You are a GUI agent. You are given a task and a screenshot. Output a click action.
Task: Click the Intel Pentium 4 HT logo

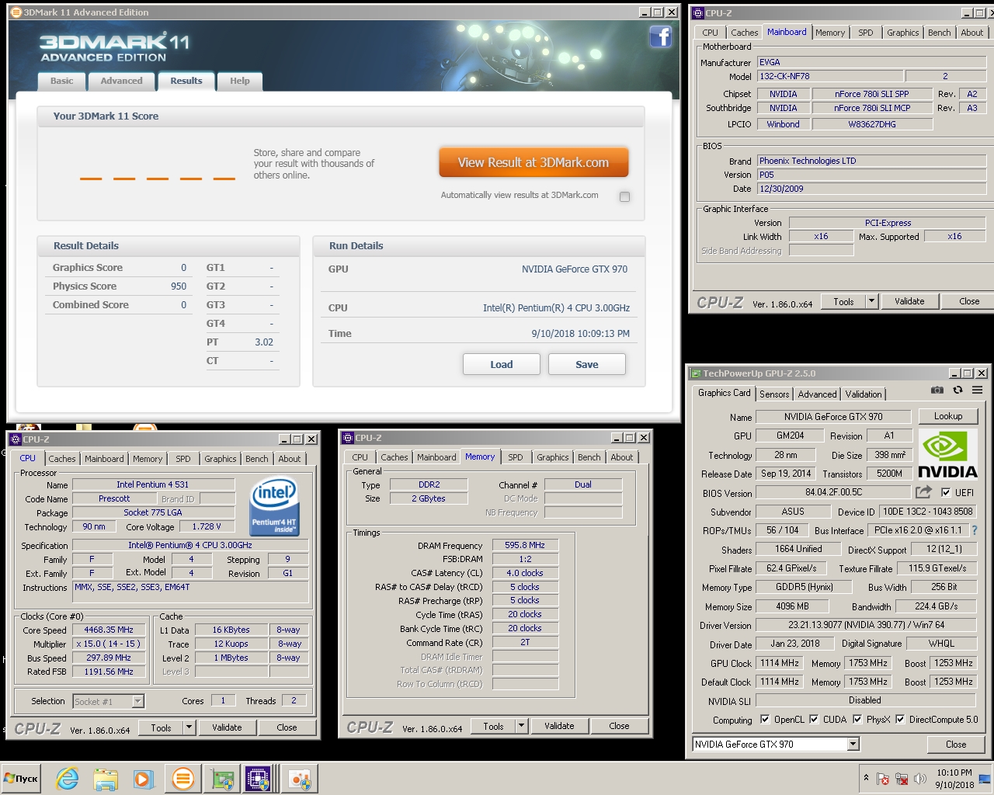click(x=275, y=507)
